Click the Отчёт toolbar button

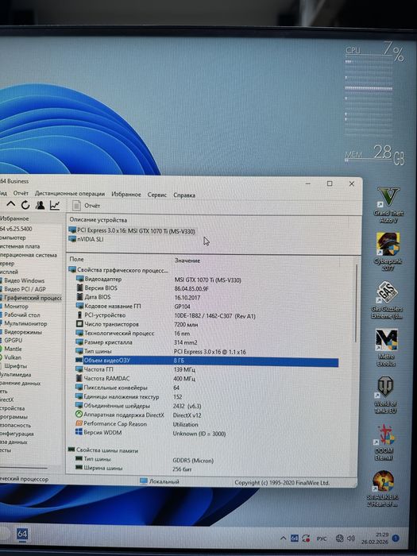click(86, 206)
